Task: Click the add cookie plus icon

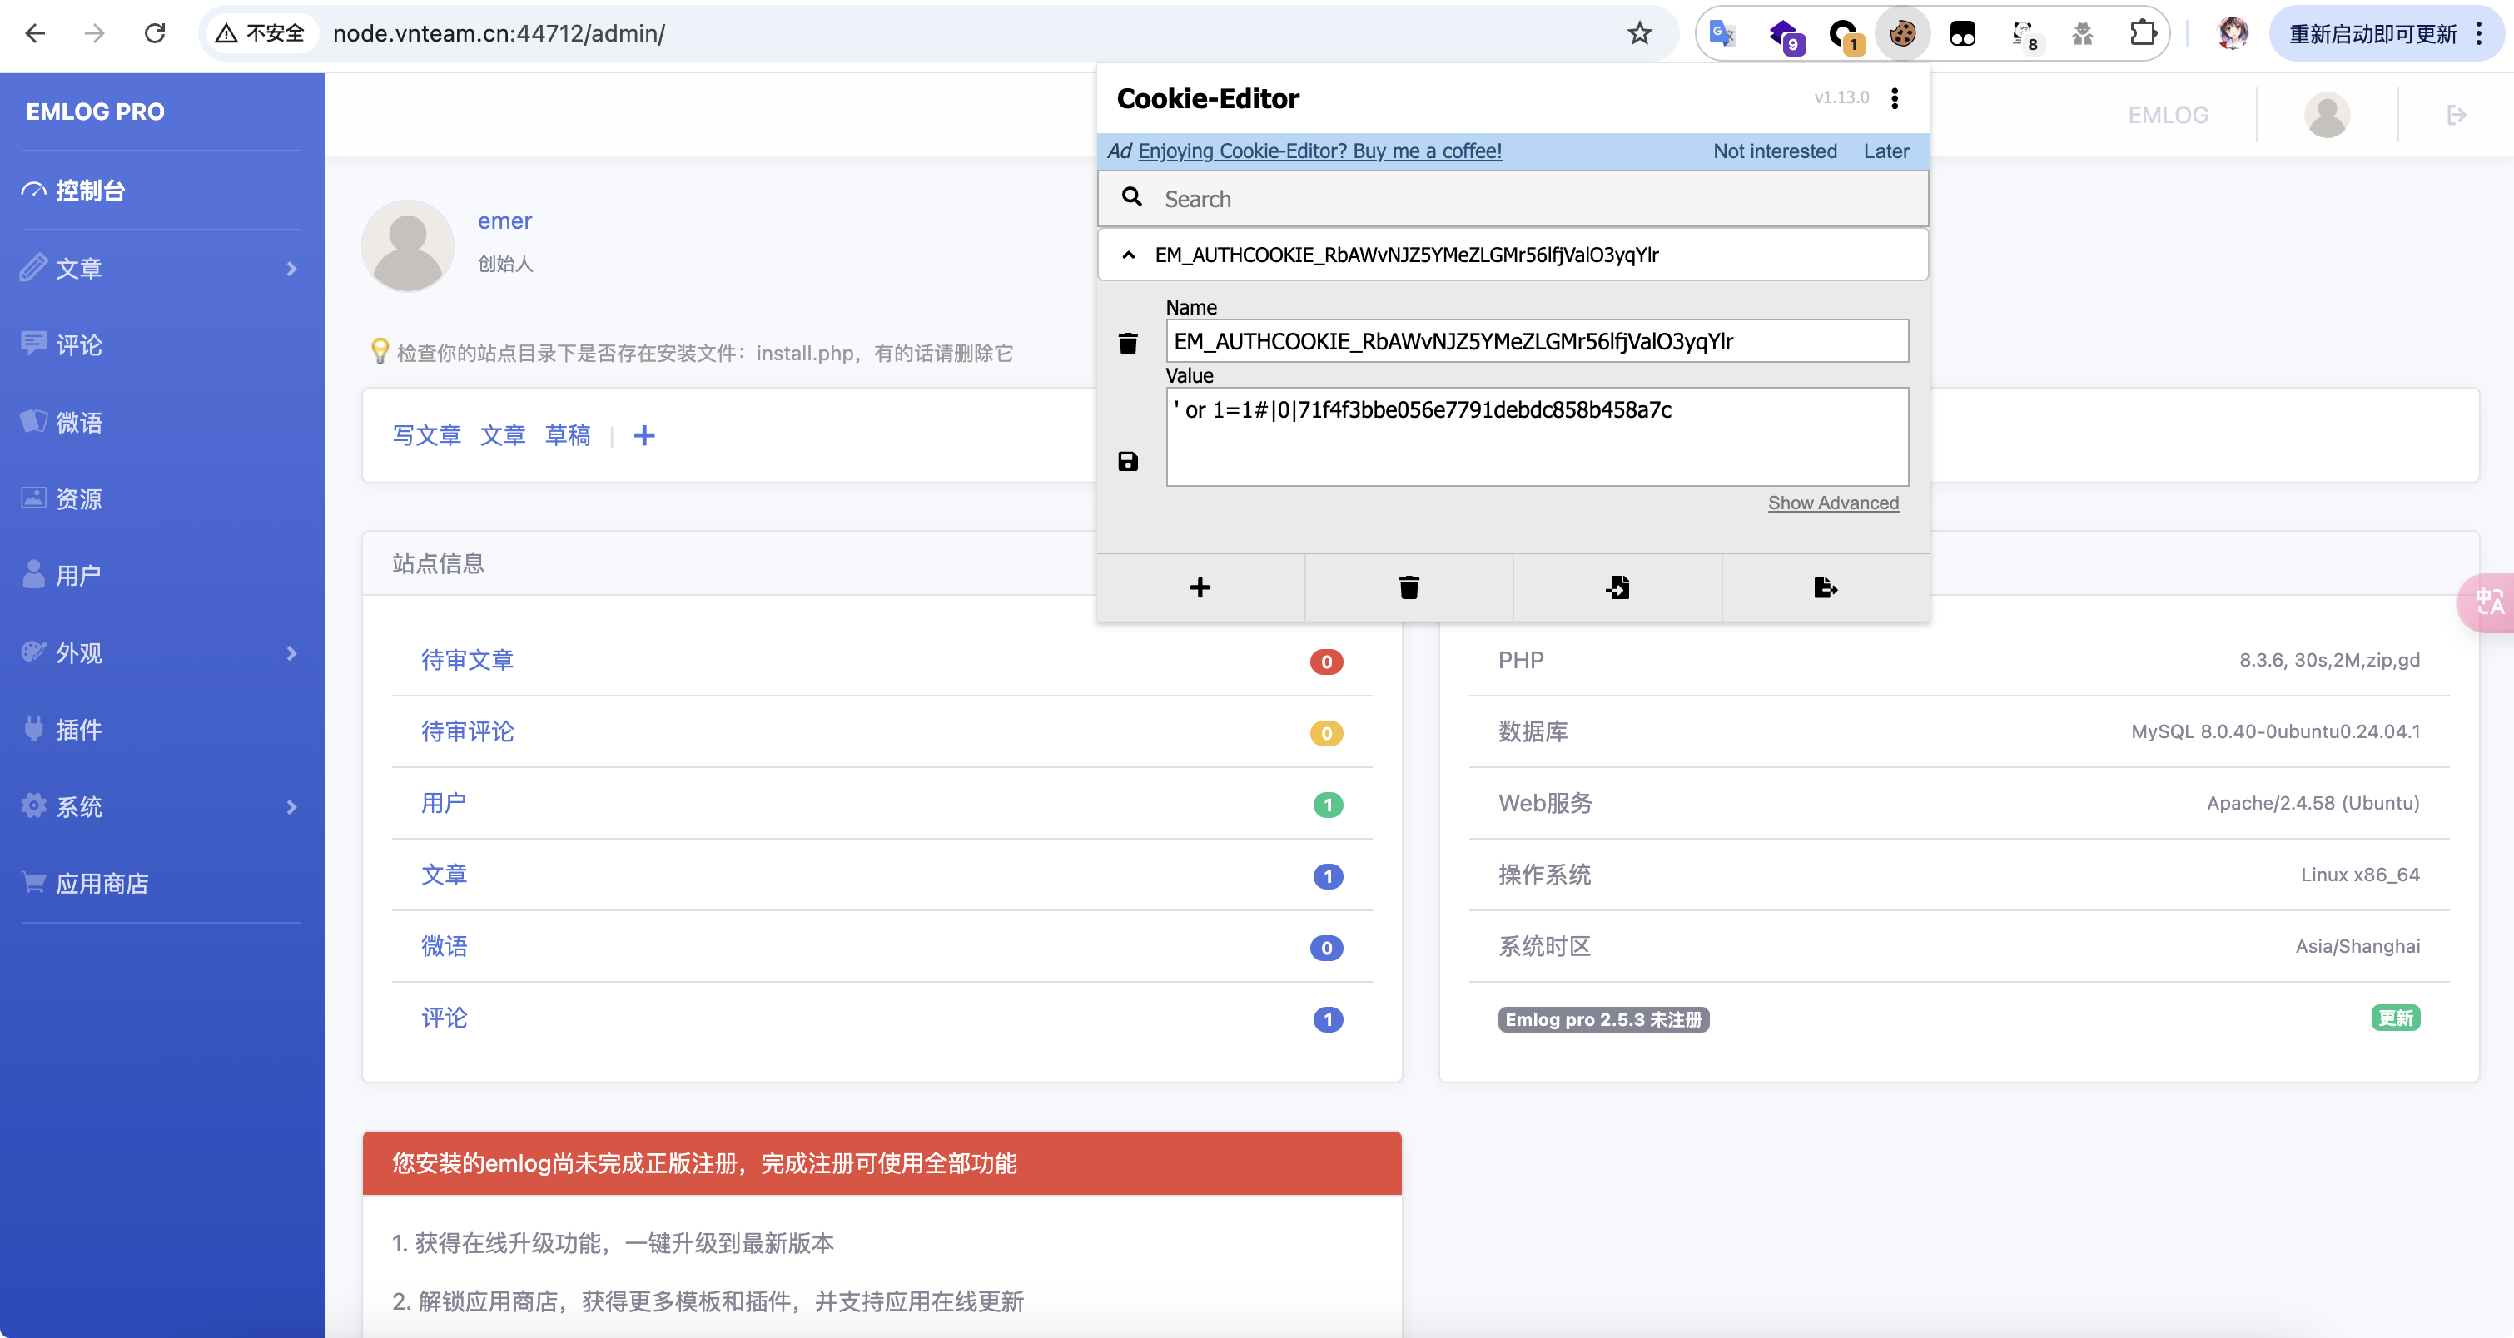Action: pyautogui.click(x=1200, y=587)
